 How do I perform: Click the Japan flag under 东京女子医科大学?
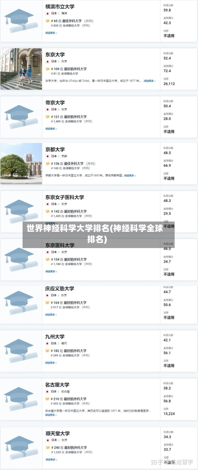tap(48, 204)
